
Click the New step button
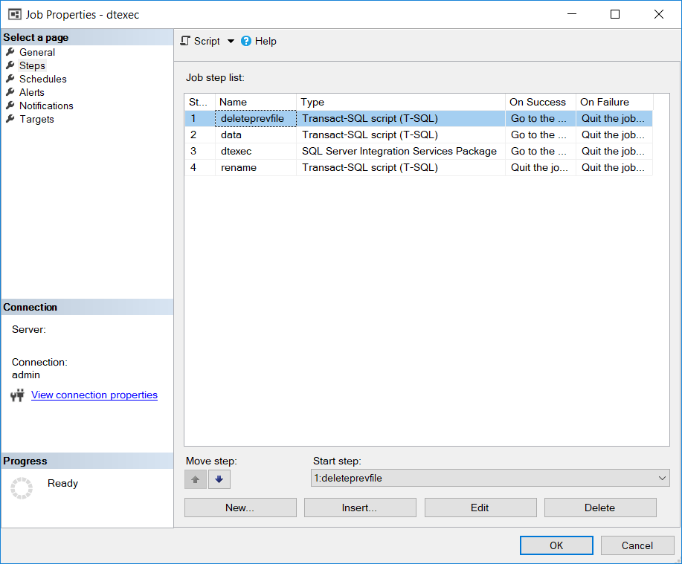click(x=239, y=507)
